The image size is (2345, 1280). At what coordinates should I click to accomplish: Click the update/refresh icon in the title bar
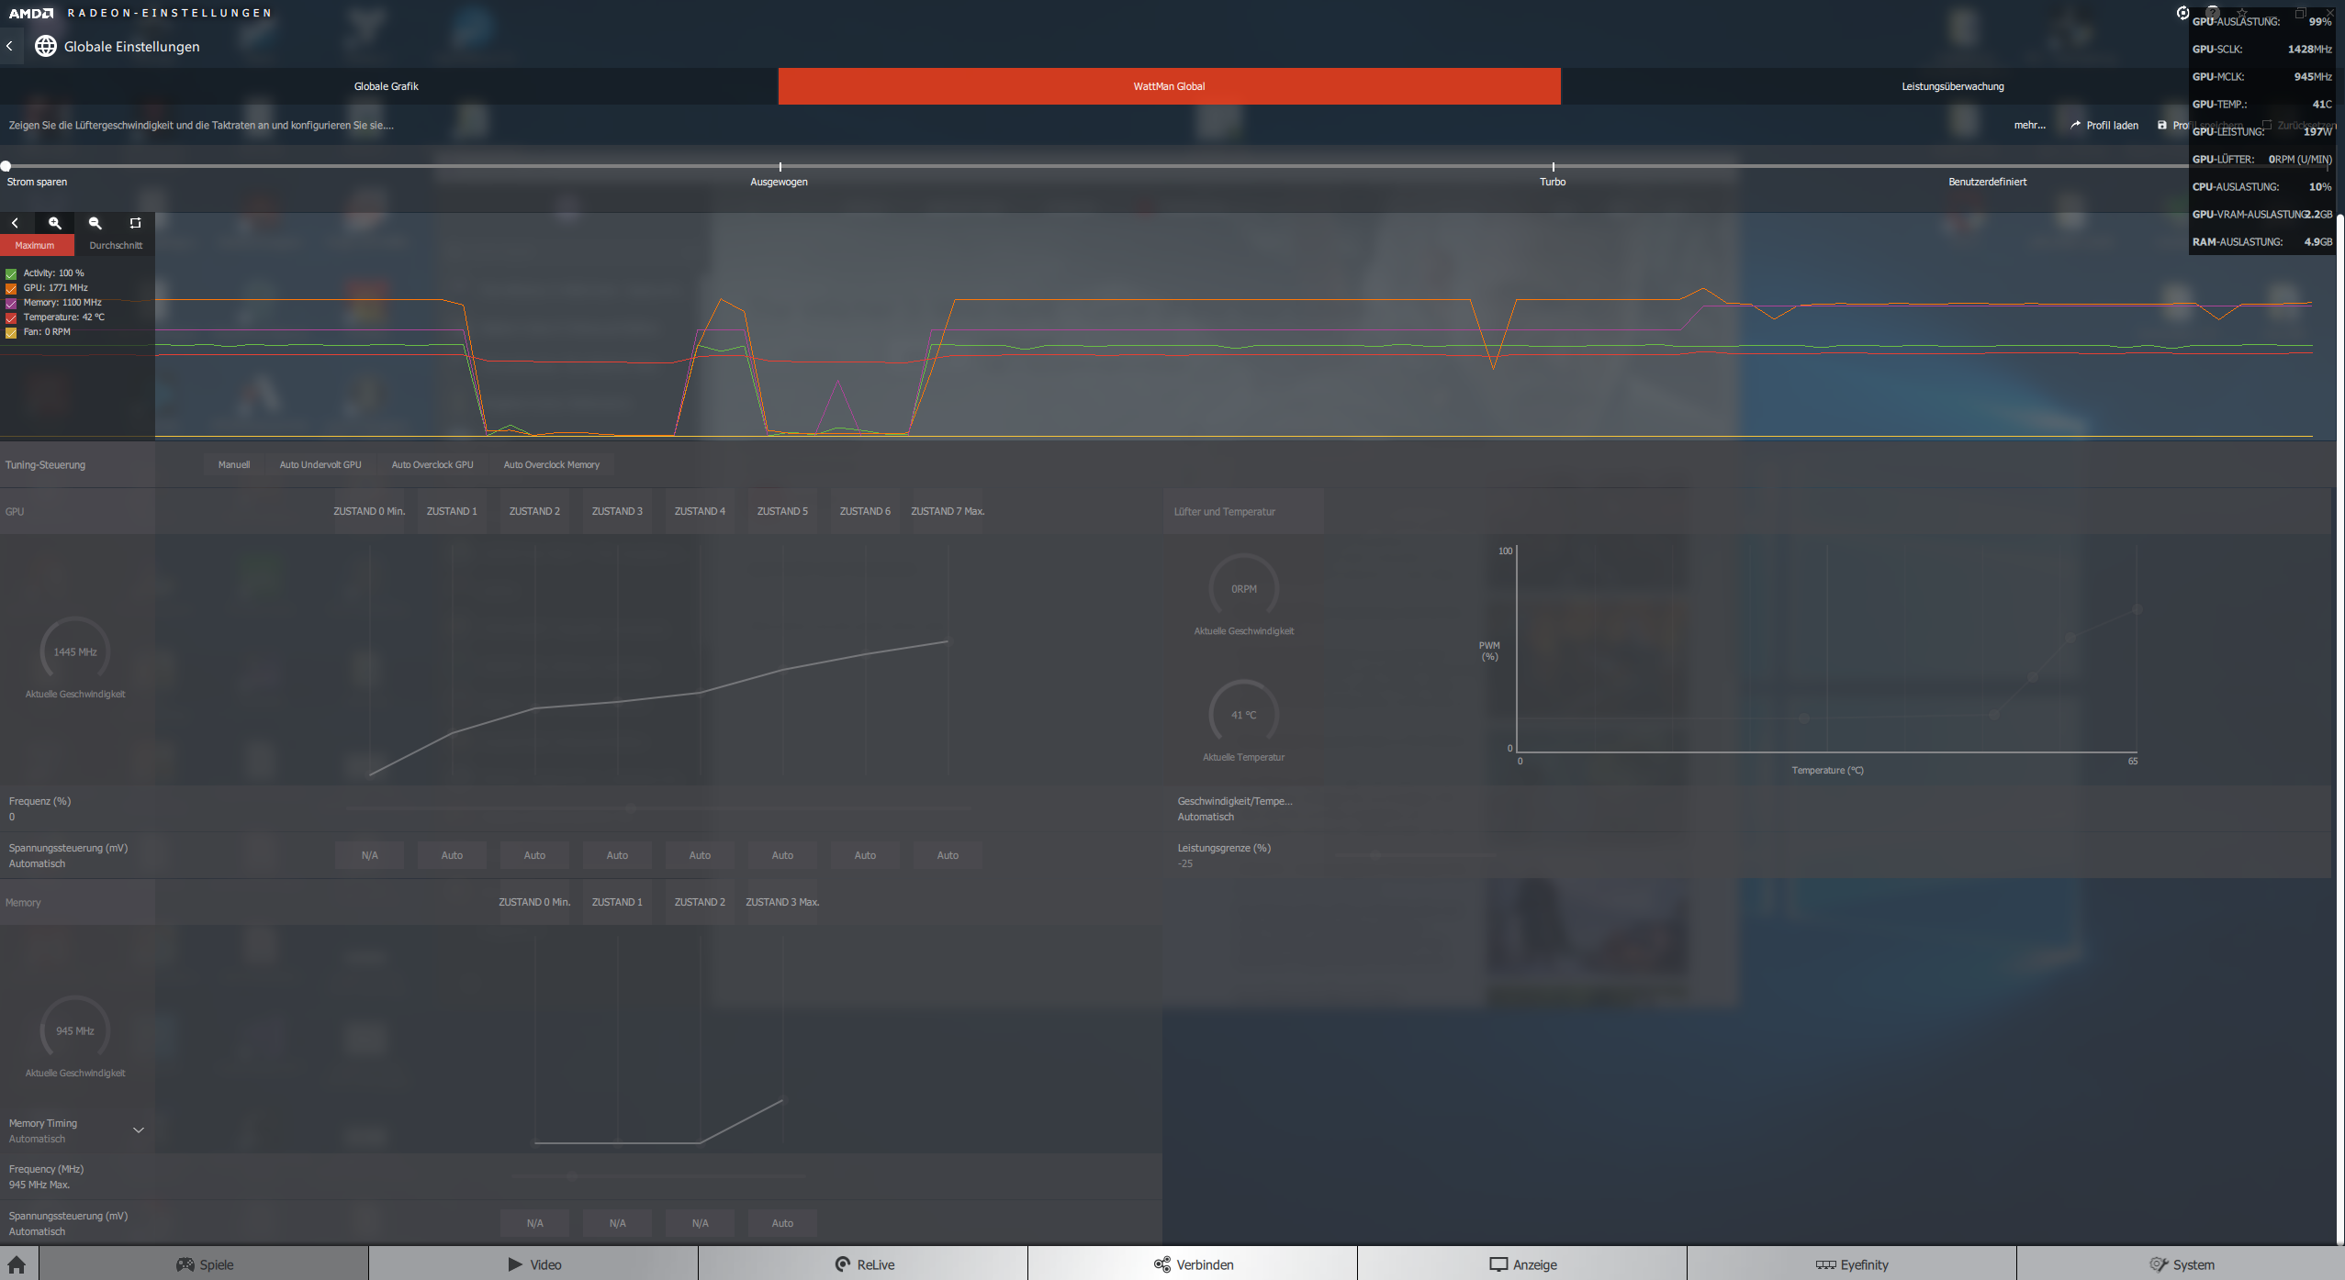pos(2182,12)
